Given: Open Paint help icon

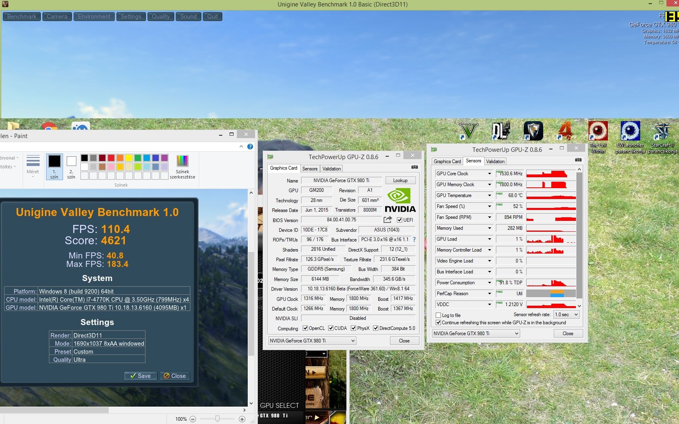Looking at the screenshot, I should pos(250,147).
